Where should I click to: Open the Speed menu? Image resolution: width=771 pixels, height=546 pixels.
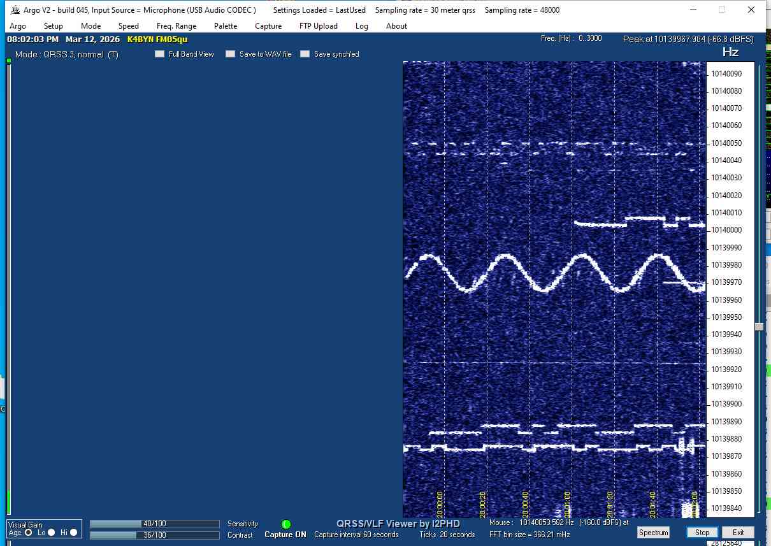(129, 26)
